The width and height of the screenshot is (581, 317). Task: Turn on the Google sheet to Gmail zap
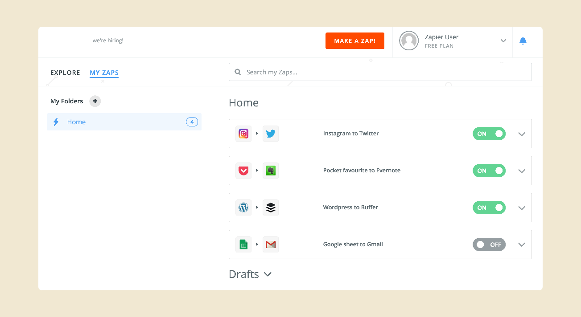coord(489,244)
